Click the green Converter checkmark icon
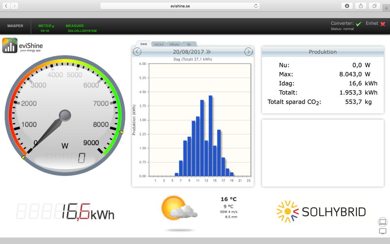The height and width of the screenshot is (244, 390). pyautogui.click(x=358, y=24)
